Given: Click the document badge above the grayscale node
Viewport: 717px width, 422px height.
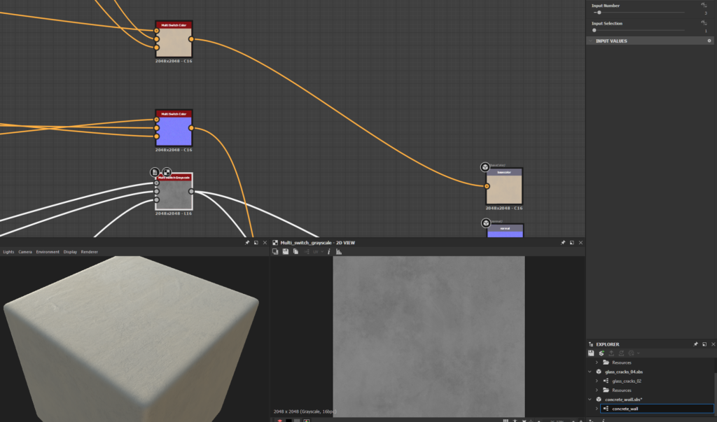Looking at the screenshot, I should tap(155, 172).
